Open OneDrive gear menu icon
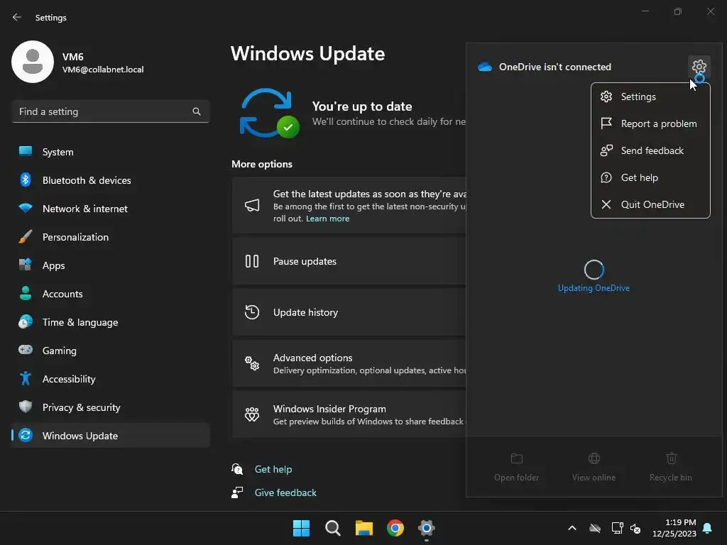Screen dimensions: 727x545 (x=699, y=67)
